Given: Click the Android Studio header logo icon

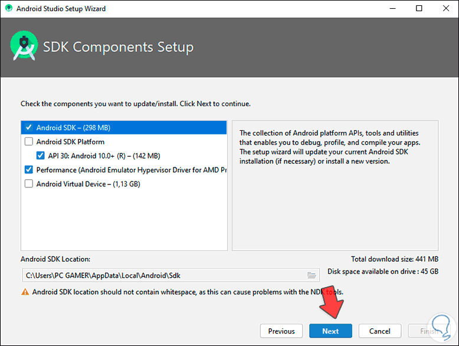Looking at the screenshot, I should click(24, 47).
